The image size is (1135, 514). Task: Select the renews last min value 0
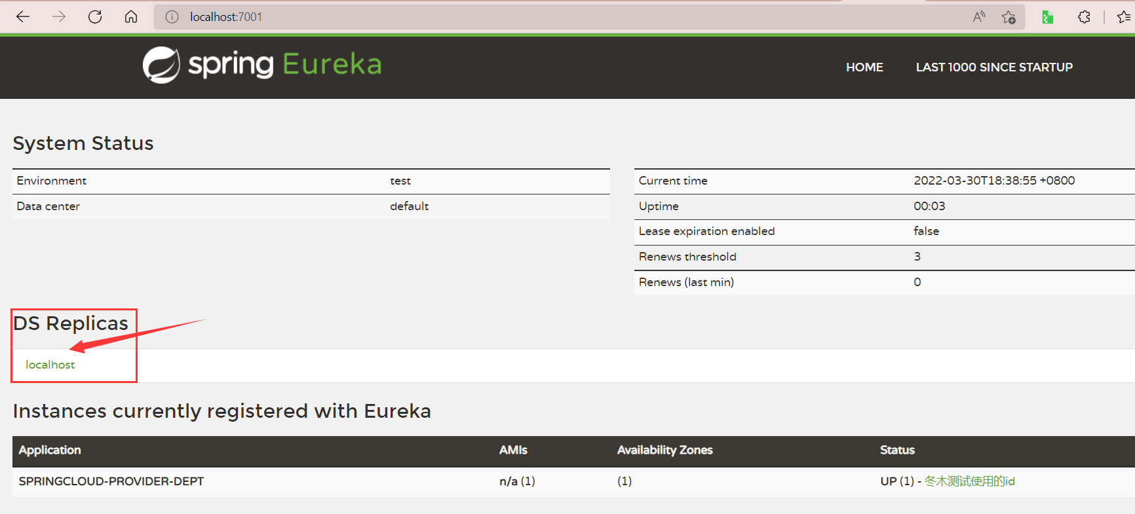tap(917, 282)
